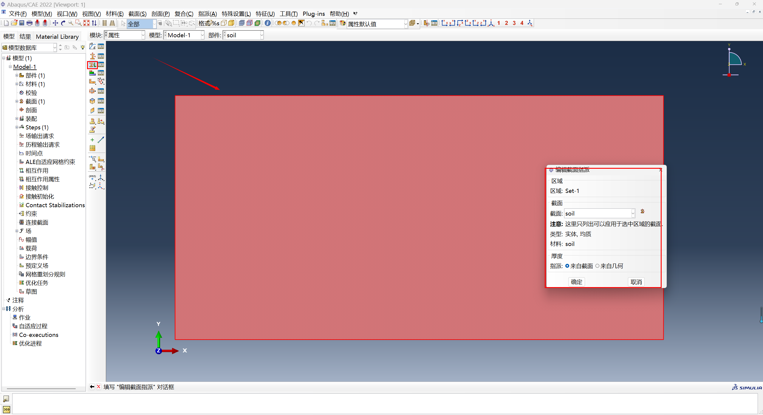763x415 pixels.
Task: Select 作业 under 分析 in tree
Action: pyautogui.click(x=24, y=318)
